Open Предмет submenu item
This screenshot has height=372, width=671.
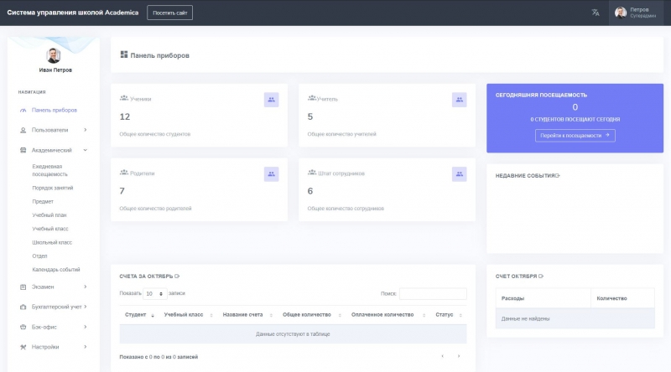coord(43,201)
